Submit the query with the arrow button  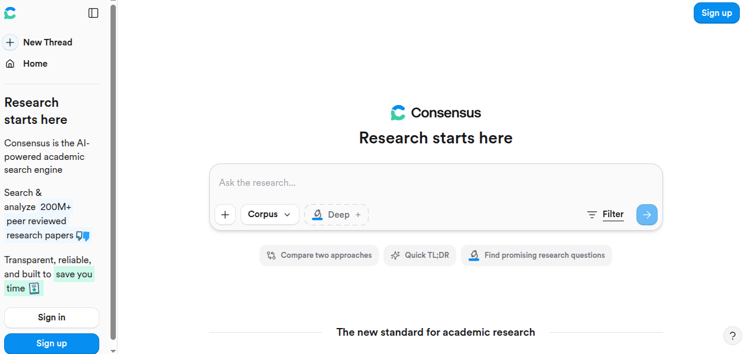[x=647, y=215]
